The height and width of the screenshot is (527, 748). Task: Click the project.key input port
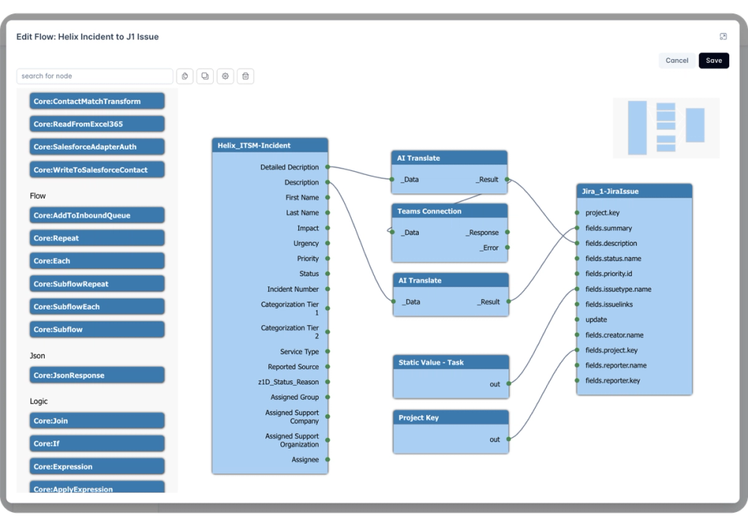click(x=577, y=213)
